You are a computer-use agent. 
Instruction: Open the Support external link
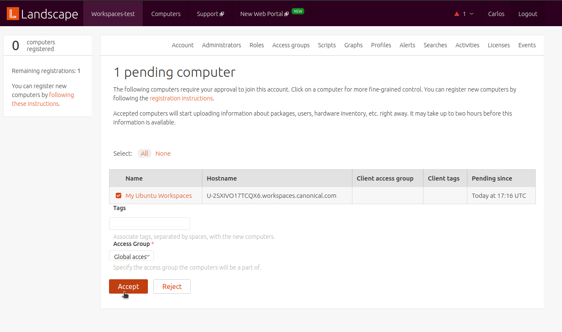point(210,13)
